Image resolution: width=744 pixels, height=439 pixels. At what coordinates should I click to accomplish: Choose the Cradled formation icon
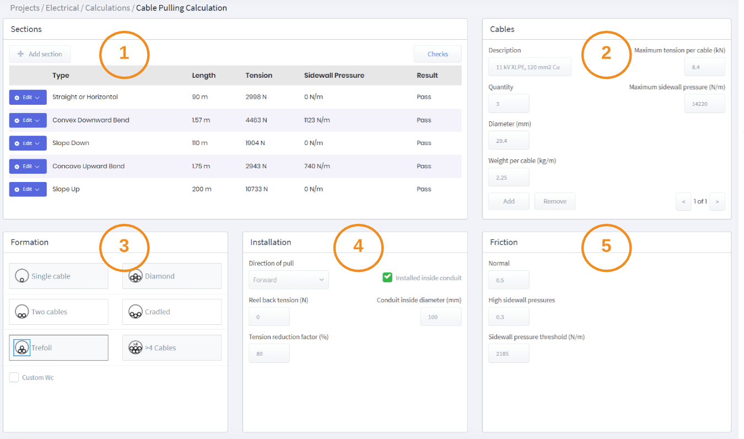pos(136,312)
